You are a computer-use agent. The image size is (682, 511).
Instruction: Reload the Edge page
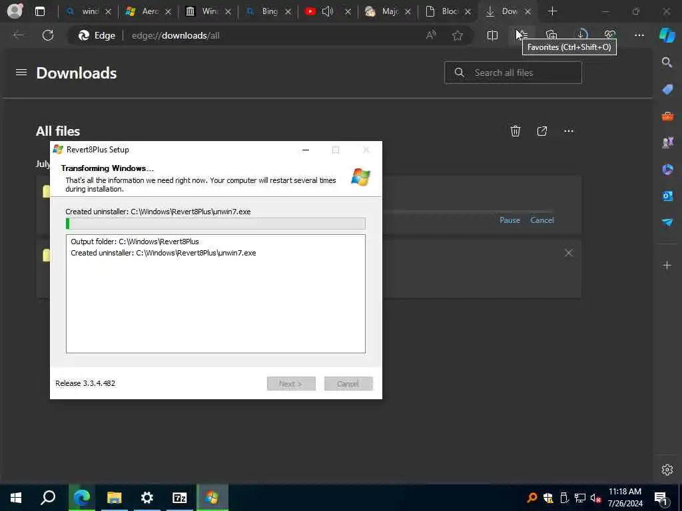[x=48, y=35]
